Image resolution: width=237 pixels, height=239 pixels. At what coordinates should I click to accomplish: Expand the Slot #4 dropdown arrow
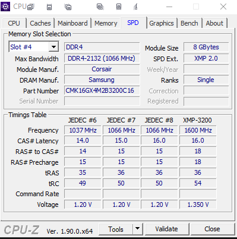click(53, 47)
